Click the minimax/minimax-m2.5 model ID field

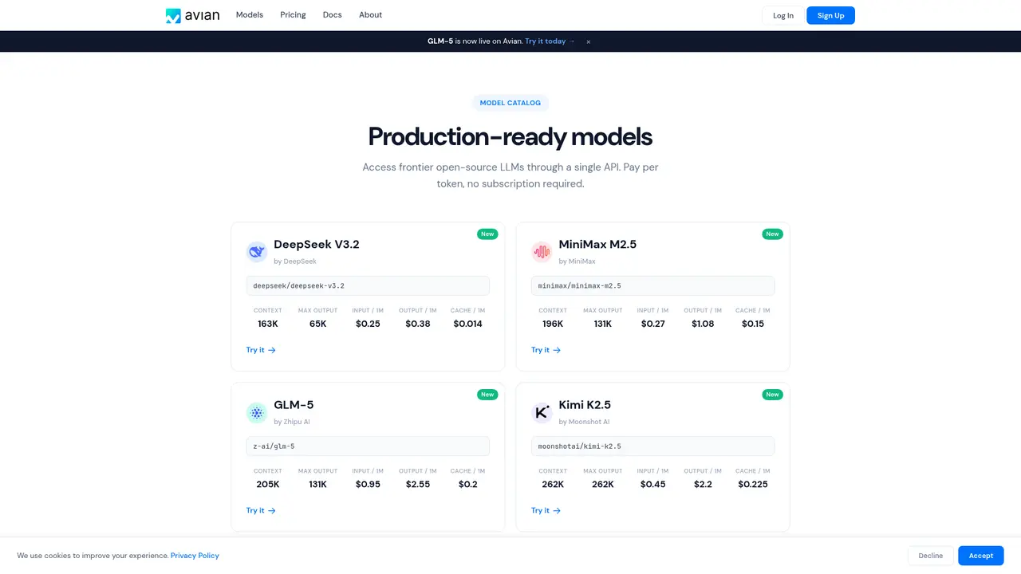pos(652,285)
